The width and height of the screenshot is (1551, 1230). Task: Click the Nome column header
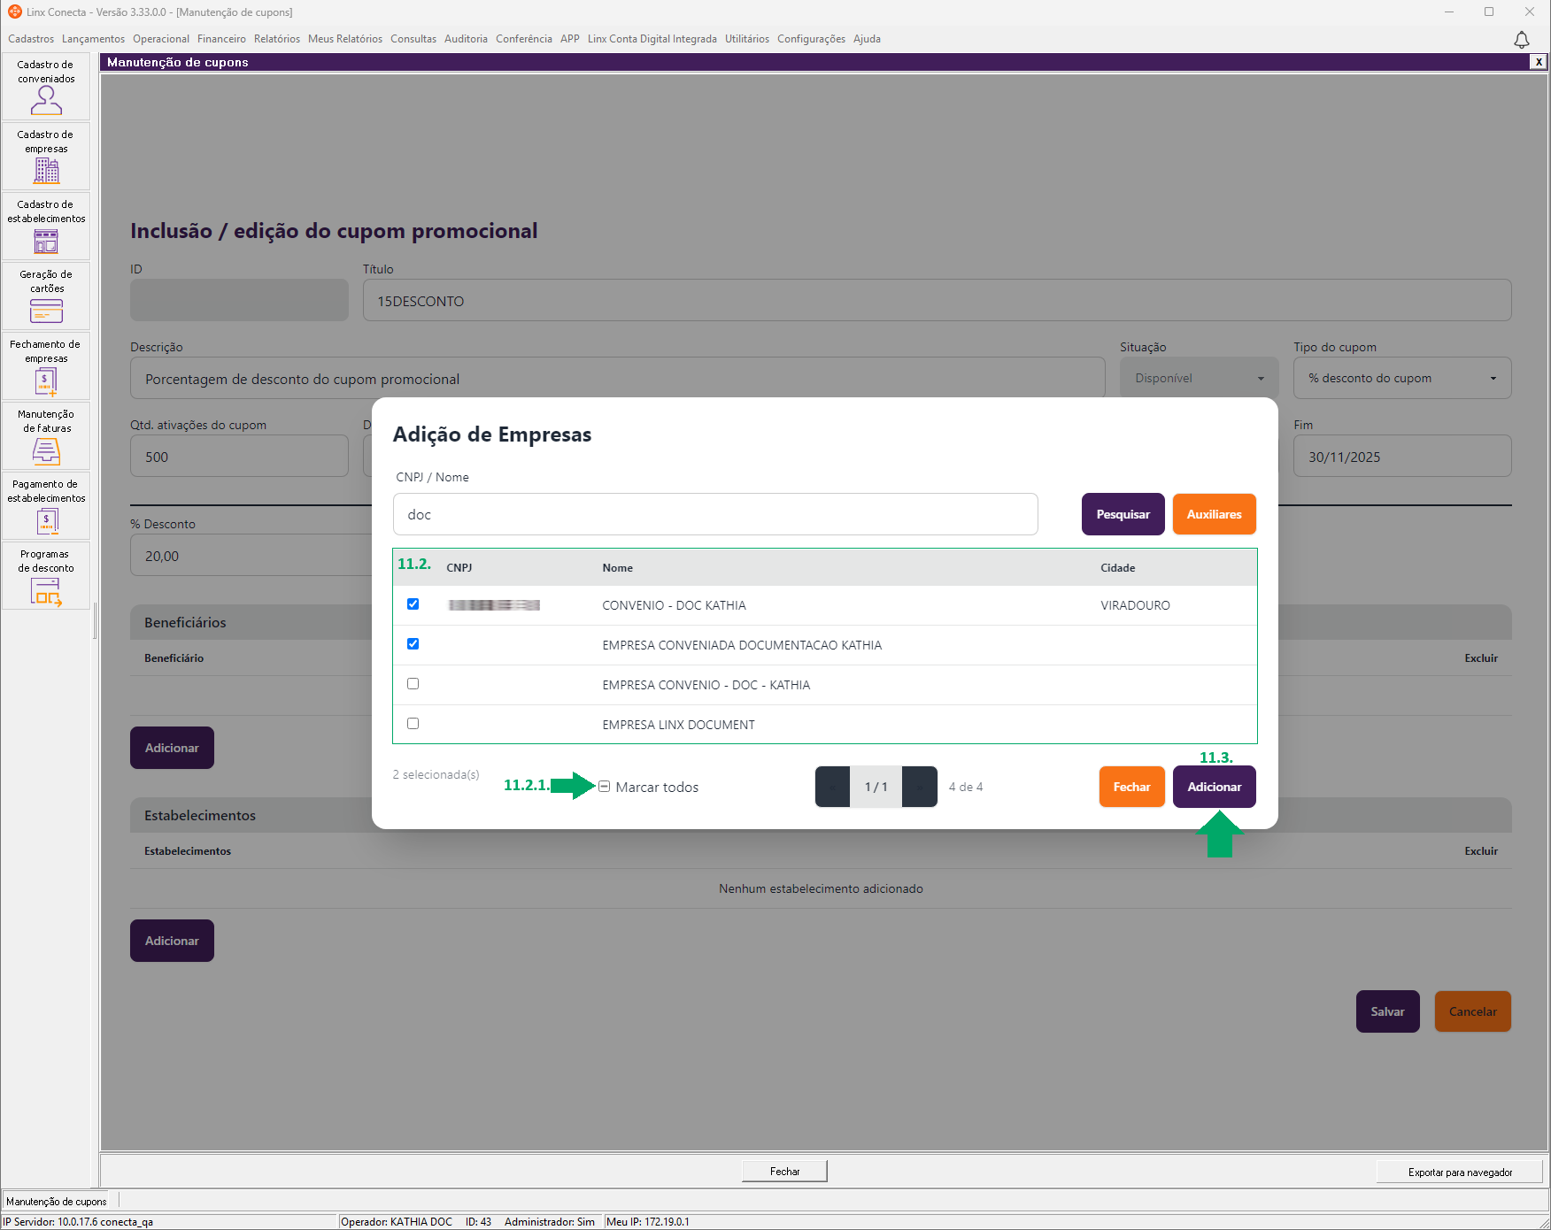(618, 568)
